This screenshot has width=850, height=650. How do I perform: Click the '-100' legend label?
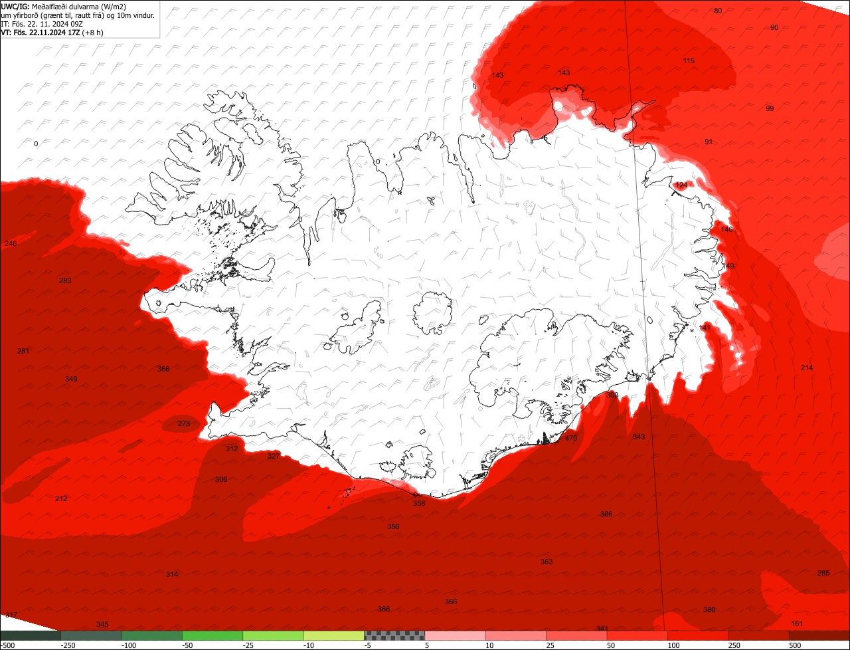[x=129, y=645]
